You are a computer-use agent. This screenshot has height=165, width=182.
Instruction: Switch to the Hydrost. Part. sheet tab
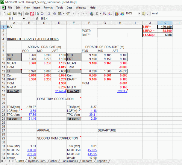pos(37,161)
